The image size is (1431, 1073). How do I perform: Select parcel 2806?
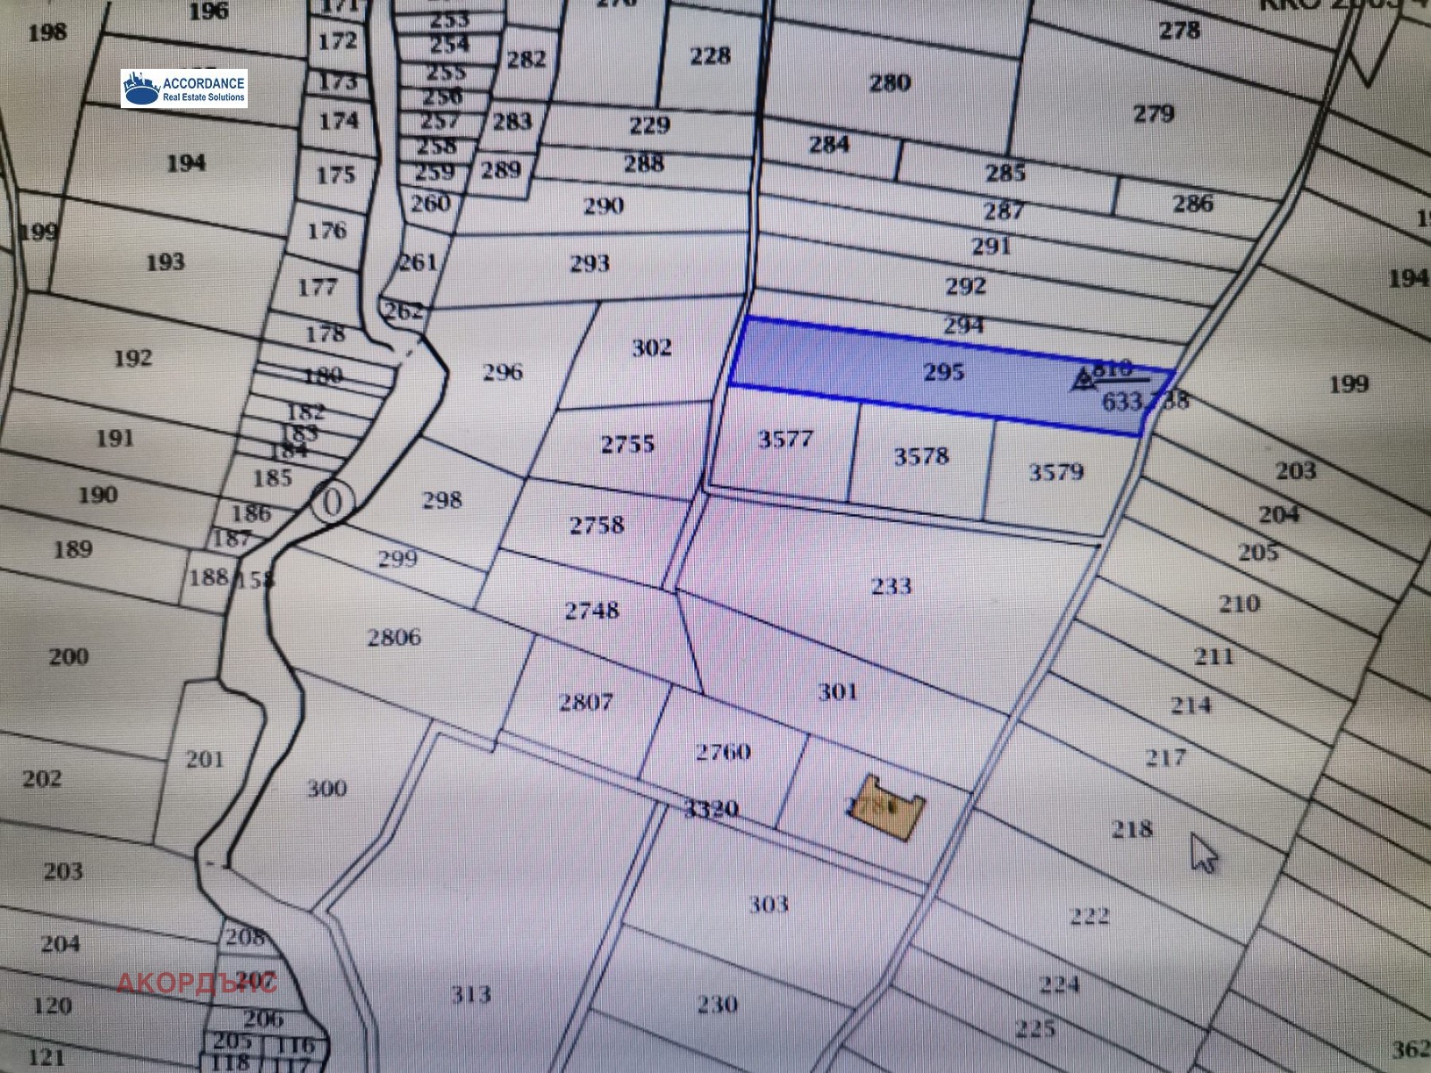click(394, 637)
